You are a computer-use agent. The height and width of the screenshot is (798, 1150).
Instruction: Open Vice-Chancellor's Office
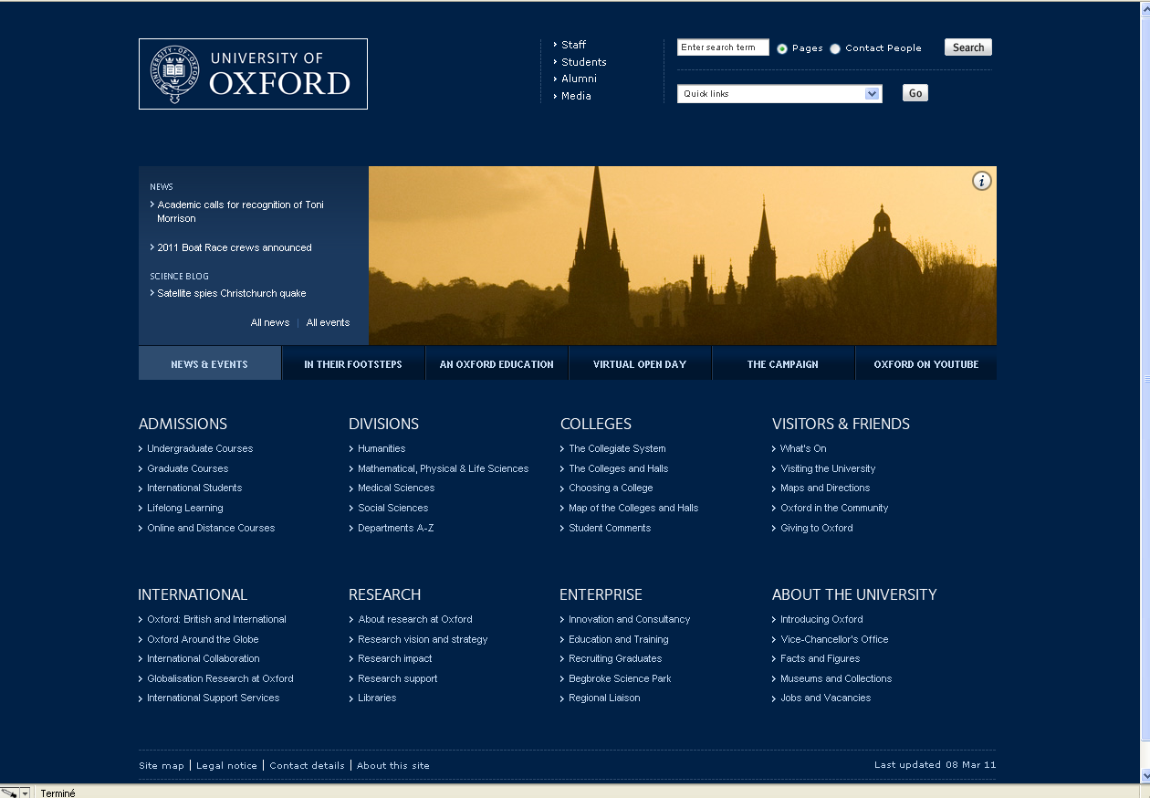click(x=834, y=639)
